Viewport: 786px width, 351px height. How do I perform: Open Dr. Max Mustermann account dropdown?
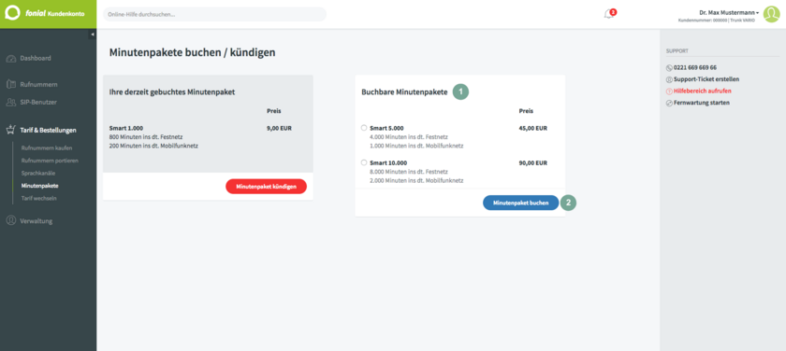729,12
